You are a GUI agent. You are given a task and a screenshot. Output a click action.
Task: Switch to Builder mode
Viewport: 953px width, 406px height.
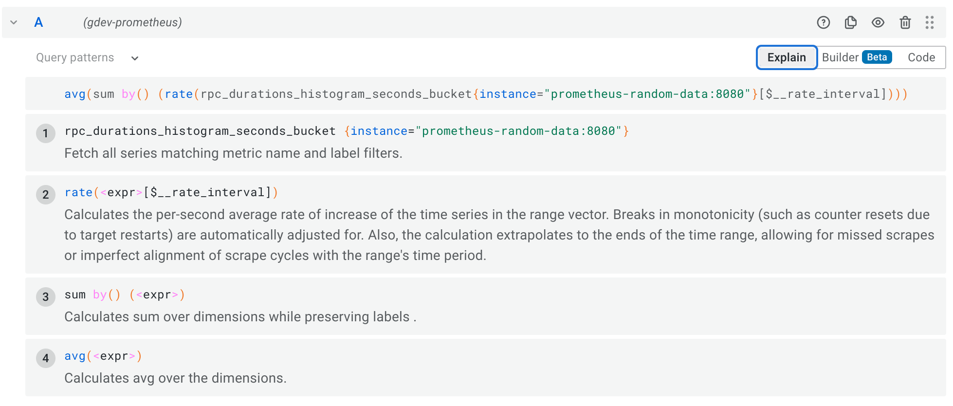[x=840, y=57]
